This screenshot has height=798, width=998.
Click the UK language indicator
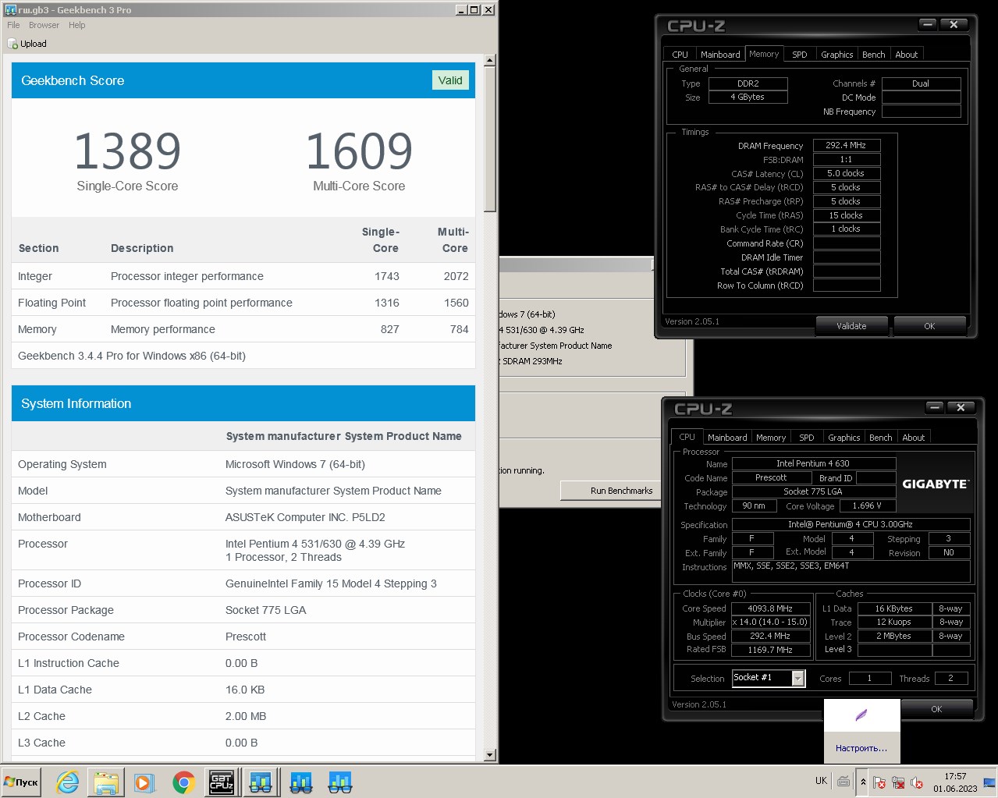click(821, 781)
